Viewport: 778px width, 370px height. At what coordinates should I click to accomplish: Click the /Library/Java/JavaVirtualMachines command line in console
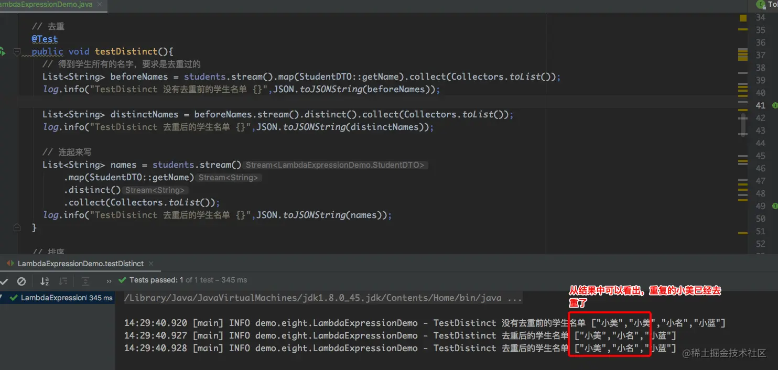coord(323,298)
